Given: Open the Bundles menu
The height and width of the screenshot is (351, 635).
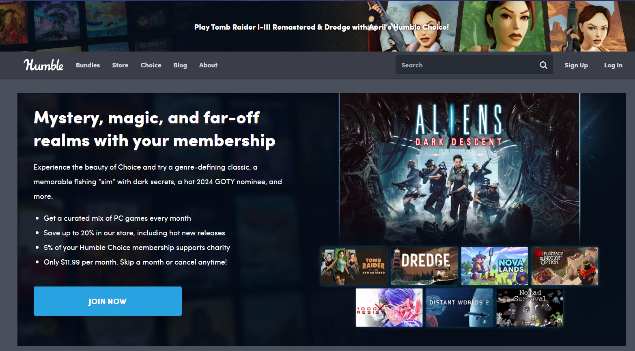Looking at the screenshot, I should tap(88, 65).
